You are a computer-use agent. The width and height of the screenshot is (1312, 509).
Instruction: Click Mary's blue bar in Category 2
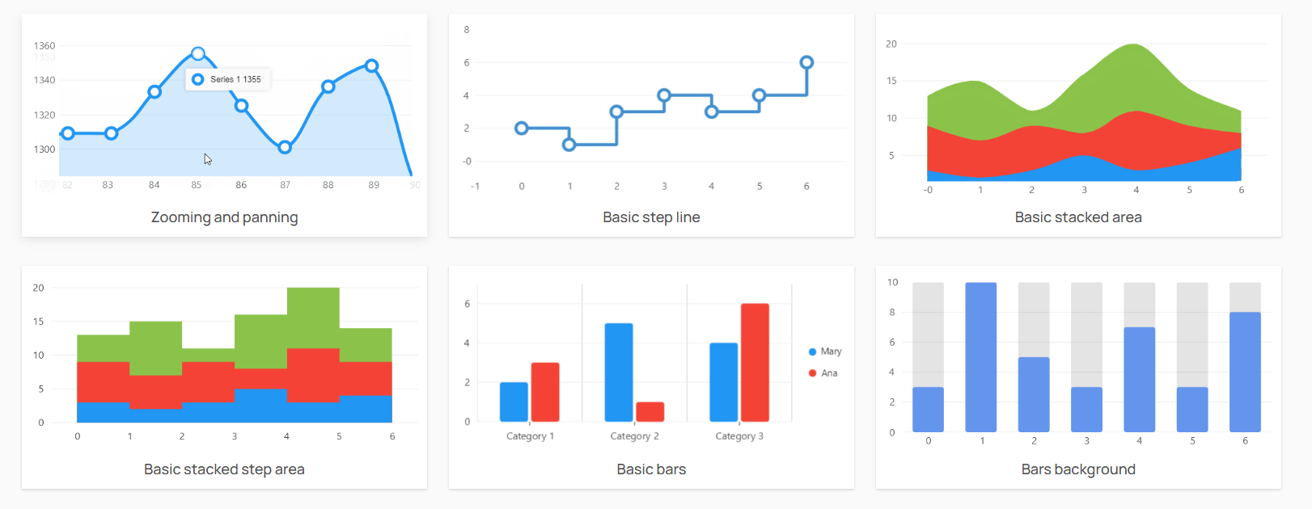coord(619,372)
